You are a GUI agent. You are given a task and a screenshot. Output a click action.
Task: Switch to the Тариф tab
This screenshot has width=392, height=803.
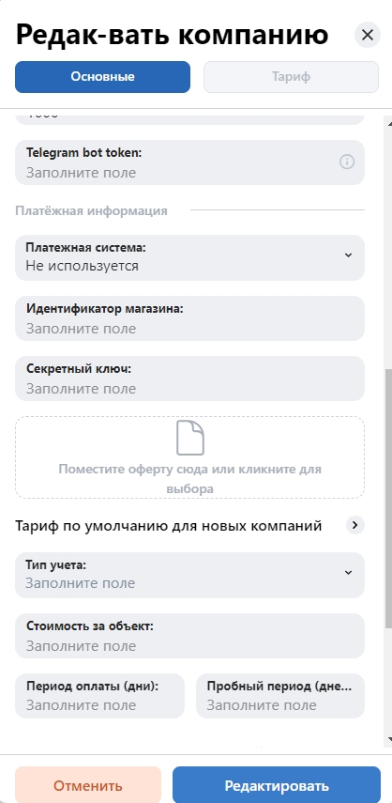pyautogui.click(x=291, y=77)
